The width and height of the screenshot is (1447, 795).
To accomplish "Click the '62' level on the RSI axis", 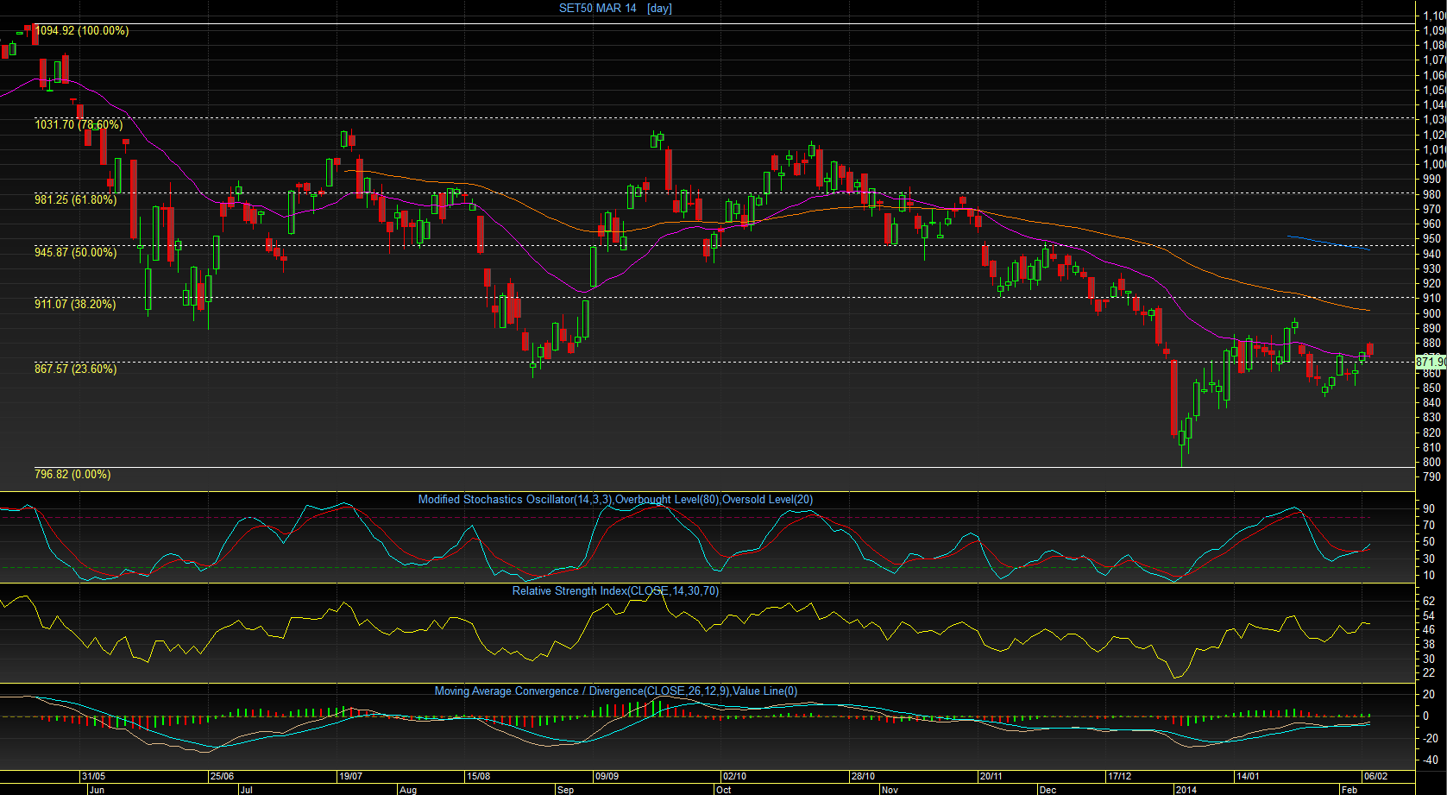I will (1429, 602).
